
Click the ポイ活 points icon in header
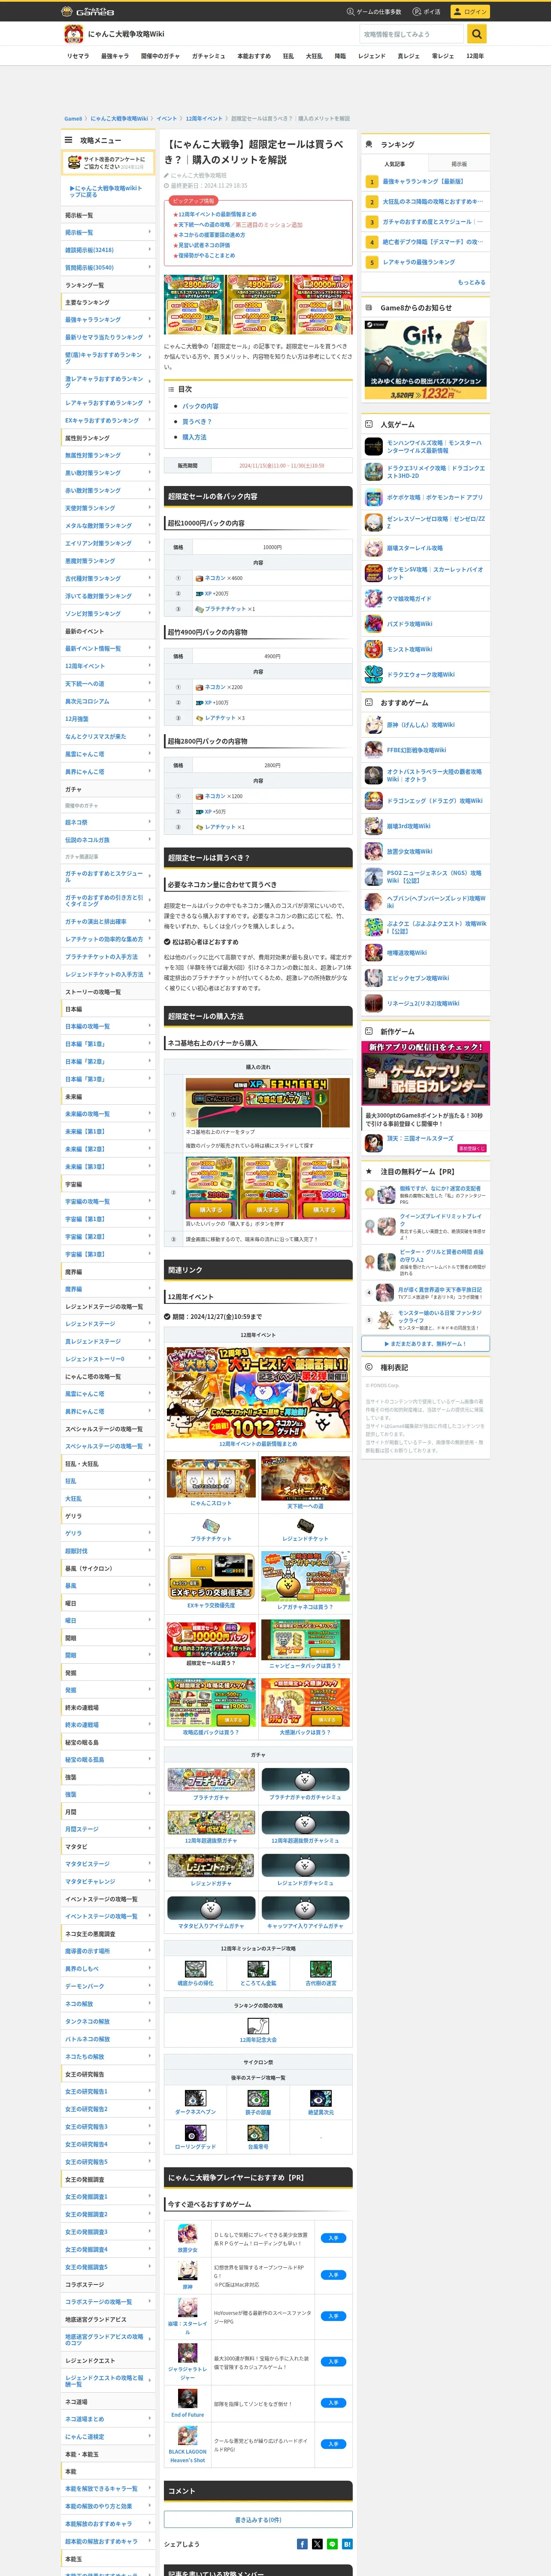coord(418,11)
